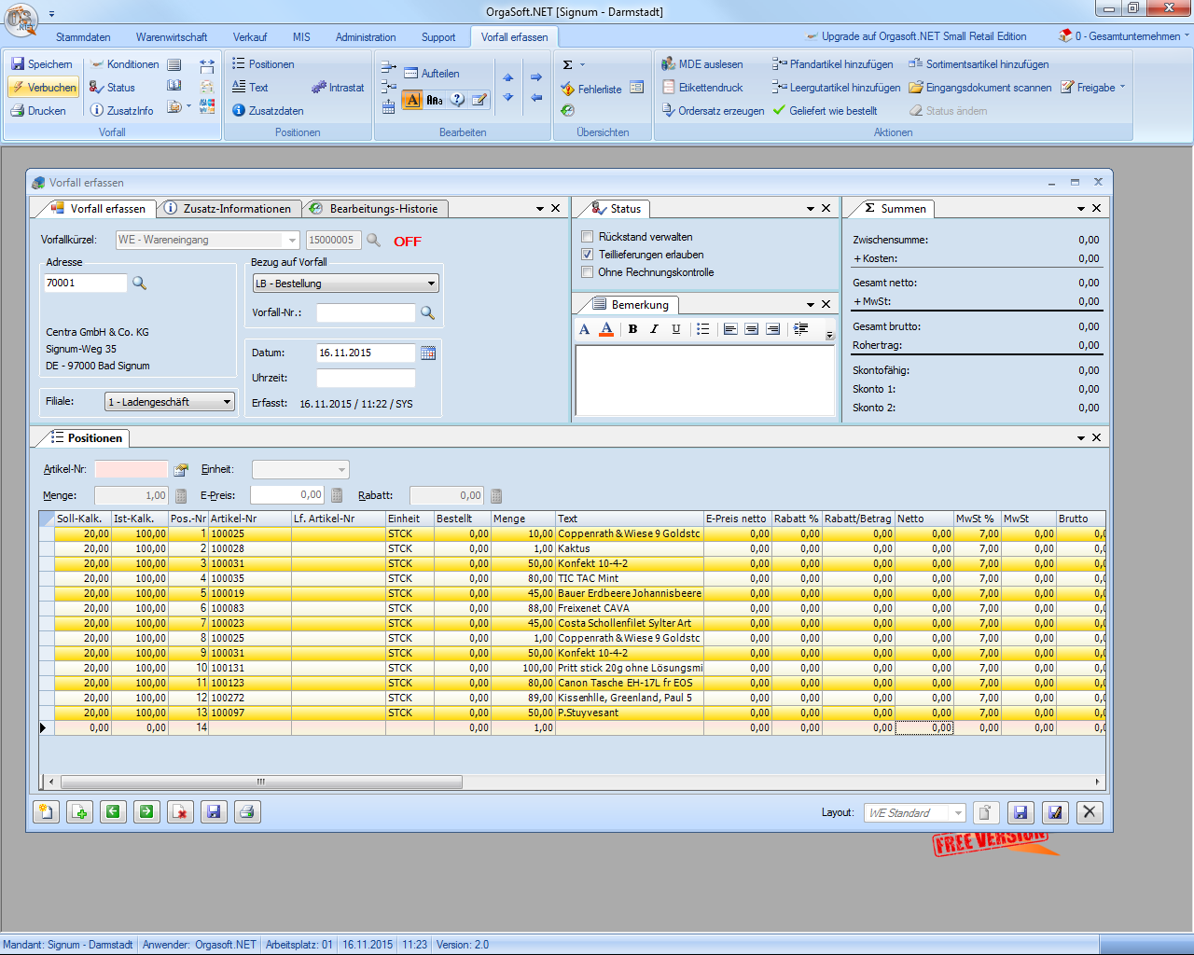Screen dimensions: 1194x955
Task: Open the Bezug auf Vorfall dropdown
Action: [431, 284]
